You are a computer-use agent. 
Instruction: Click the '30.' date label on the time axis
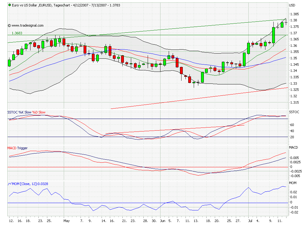[154, 221]
